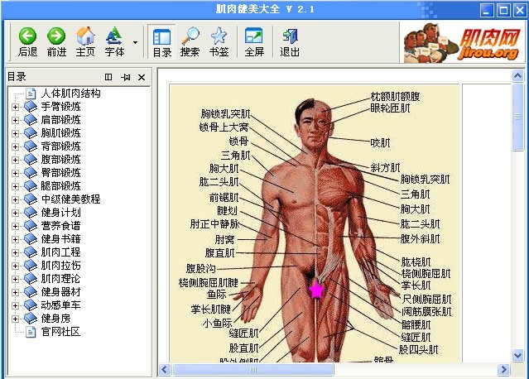
Task: Click the 人体肌肉结构 document icon
Action: (31, 94)
